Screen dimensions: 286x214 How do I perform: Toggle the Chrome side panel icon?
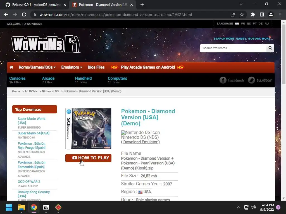[262, 14]
